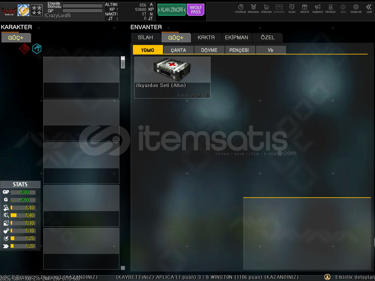Select the ÇANTA filter sub-tab
This screenshot has width=375, height=281.
point(178,50)
